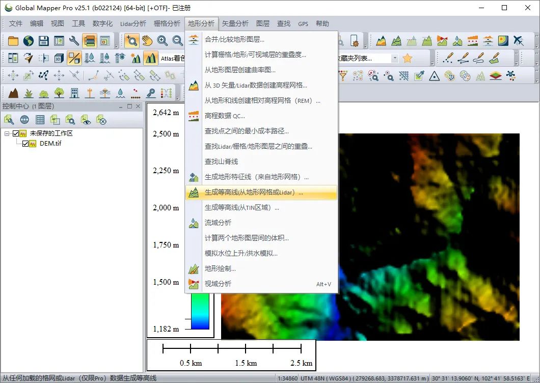Choose 查找山脊线 menu entry
Screen dimensions: 540x383
[261, 161]
